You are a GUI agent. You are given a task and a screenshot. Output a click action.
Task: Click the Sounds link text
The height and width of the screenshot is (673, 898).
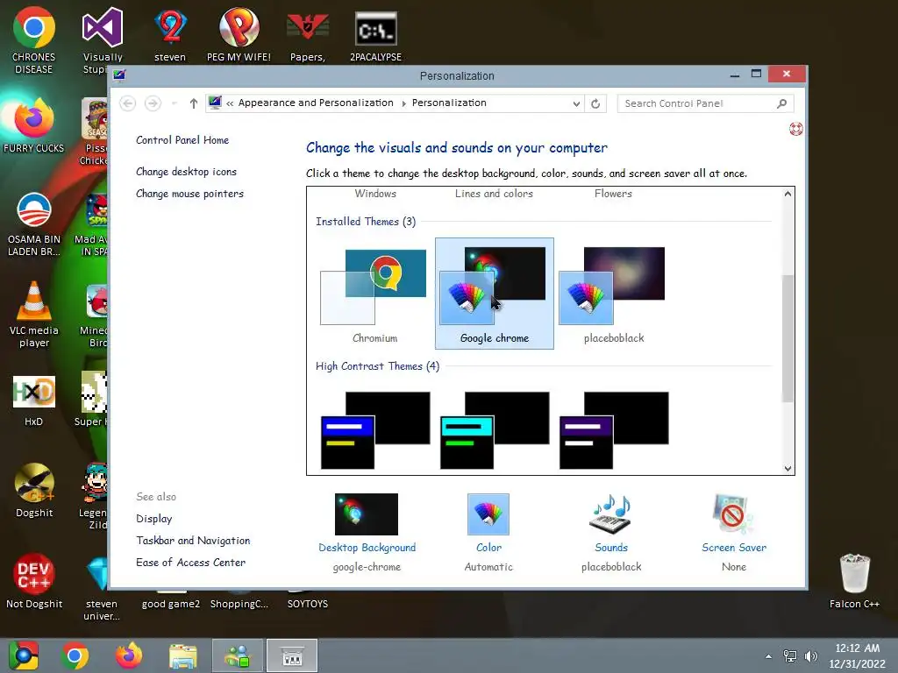pos(611,548)
